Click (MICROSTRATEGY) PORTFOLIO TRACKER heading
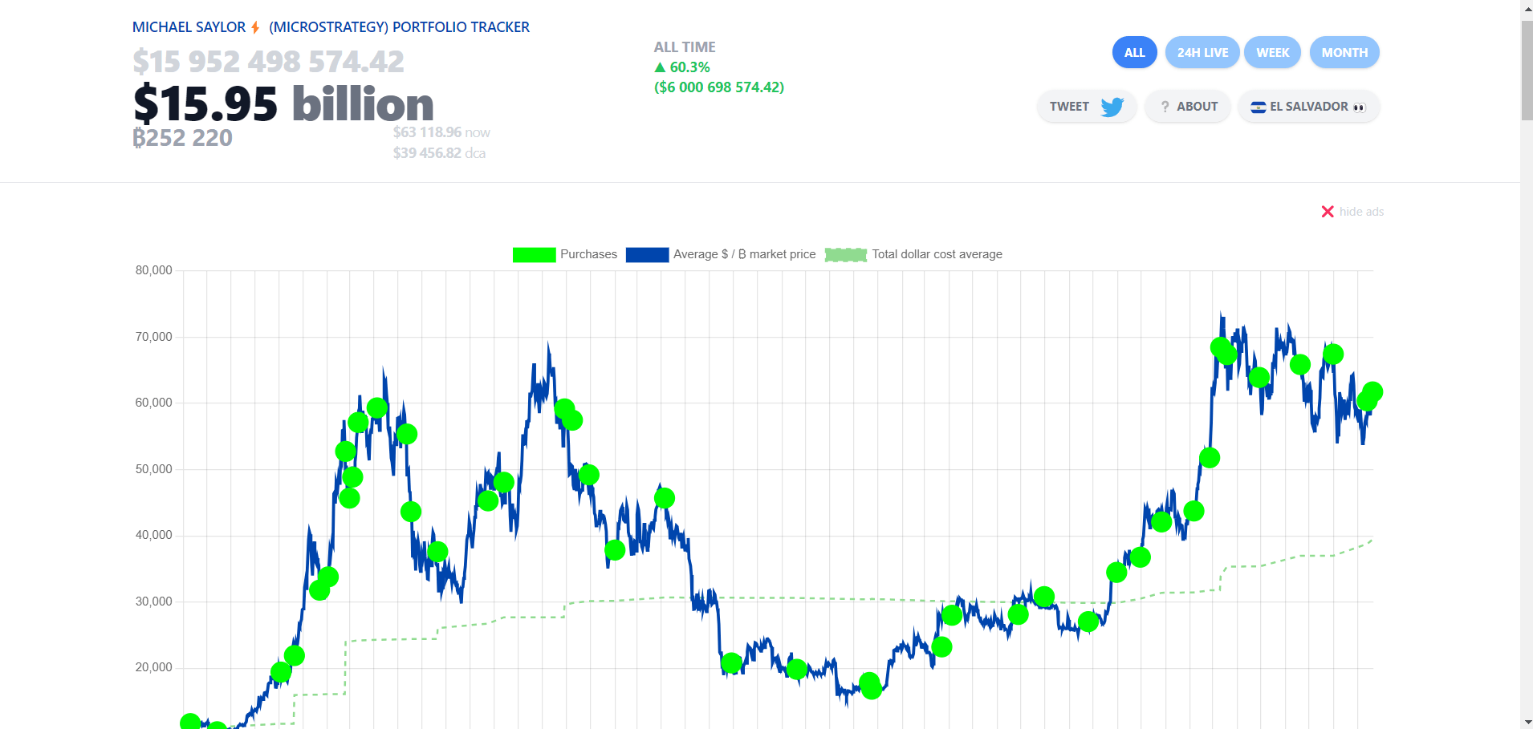The width and height of the screenshot is (1533, 729). (399, 27)
